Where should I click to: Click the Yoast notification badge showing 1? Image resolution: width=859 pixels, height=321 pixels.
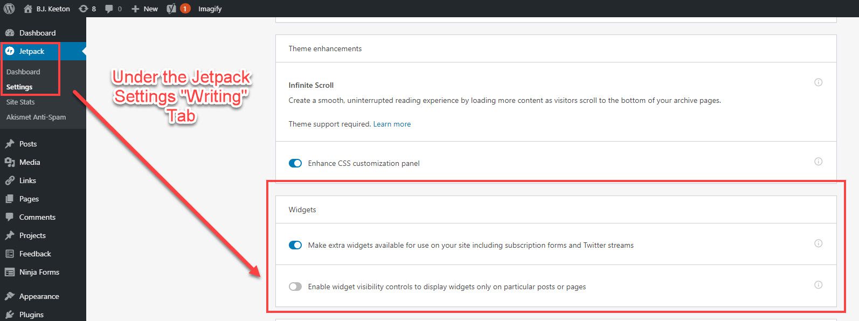point(185,9)
